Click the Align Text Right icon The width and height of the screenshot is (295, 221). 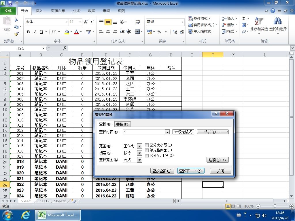[115, 32]
